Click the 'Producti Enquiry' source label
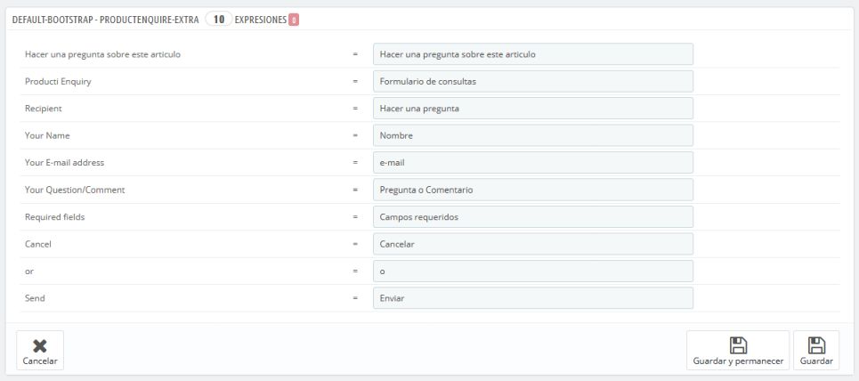This screenshot has height=381, width=859. coord(59,82)
